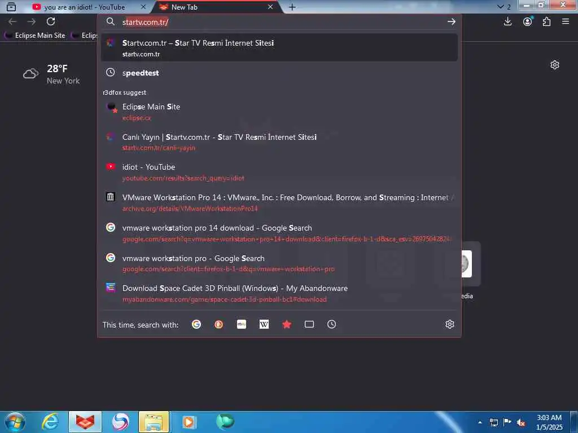This screenshot has width=578, height=433.
Task: Click the muted volume speaker tray icon
Action: 521,423
